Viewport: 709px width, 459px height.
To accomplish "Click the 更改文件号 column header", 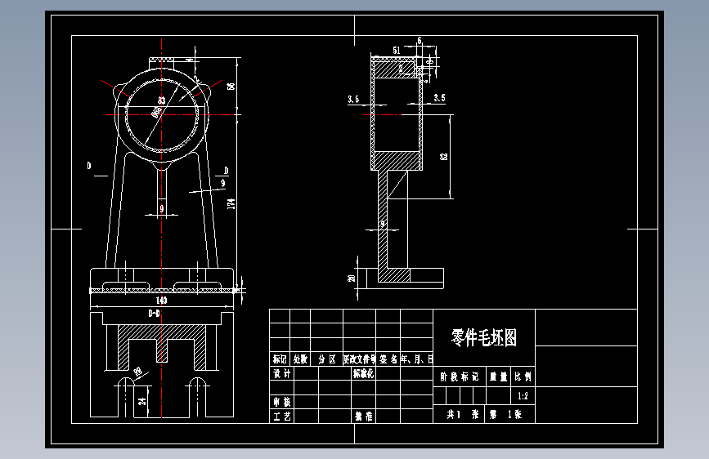I will point(360,359).
